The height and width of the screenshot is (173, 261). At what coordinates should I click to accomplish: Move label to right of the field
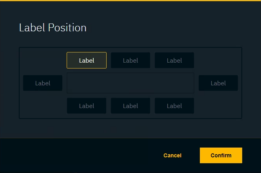[x=218, y=83]
